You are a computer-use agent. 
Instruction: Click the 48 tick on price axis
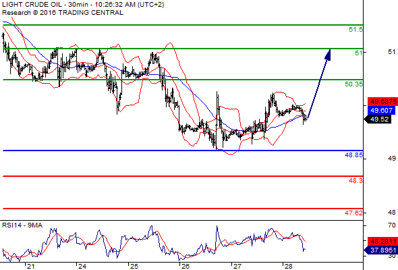(x=392, y=213)
